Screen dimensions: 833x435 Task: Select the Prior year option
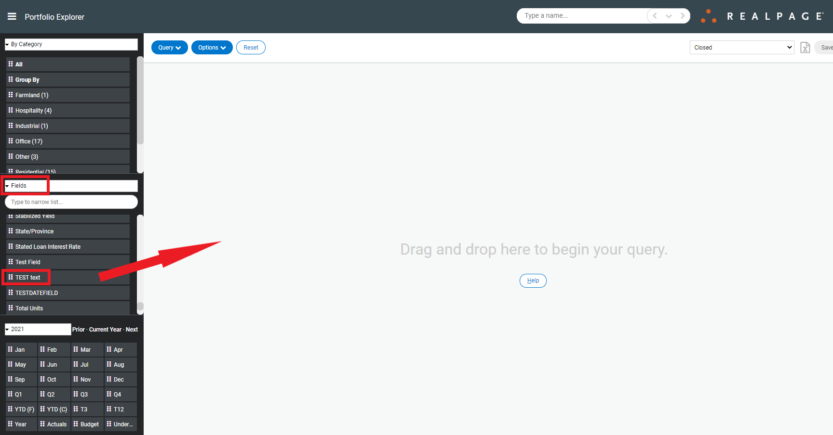click(x=78, y=329)
